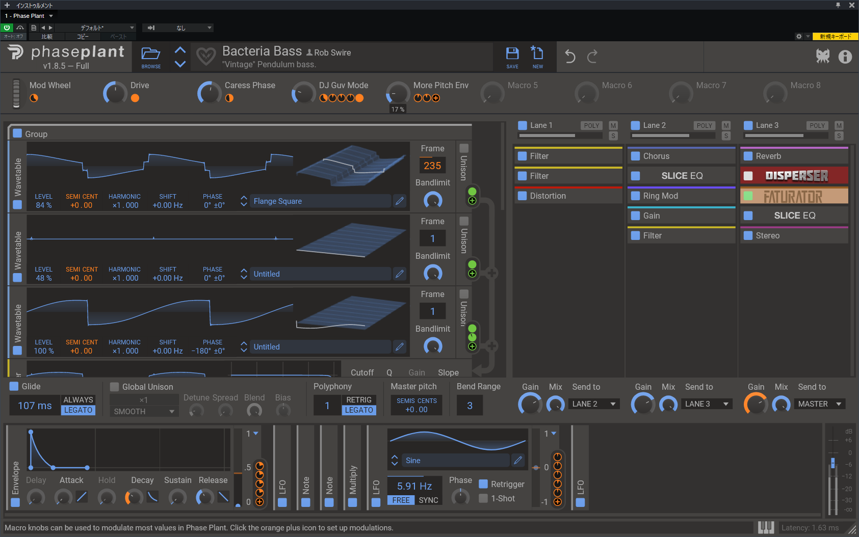This screenshot has height=537, width=859.
Task: Click the host settings gear icon
Action: [x=799, y=37]
